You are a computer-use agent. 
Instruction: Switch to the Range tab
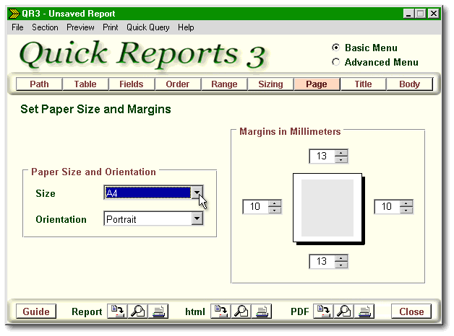pyautogui.click(x=224, y=84)
